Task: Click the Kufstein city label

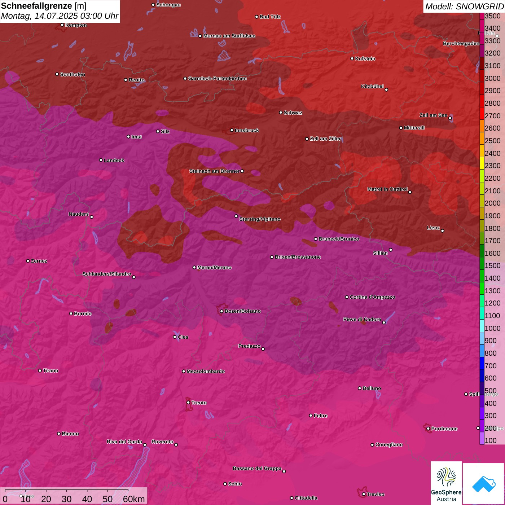Action: click(365, 58)
